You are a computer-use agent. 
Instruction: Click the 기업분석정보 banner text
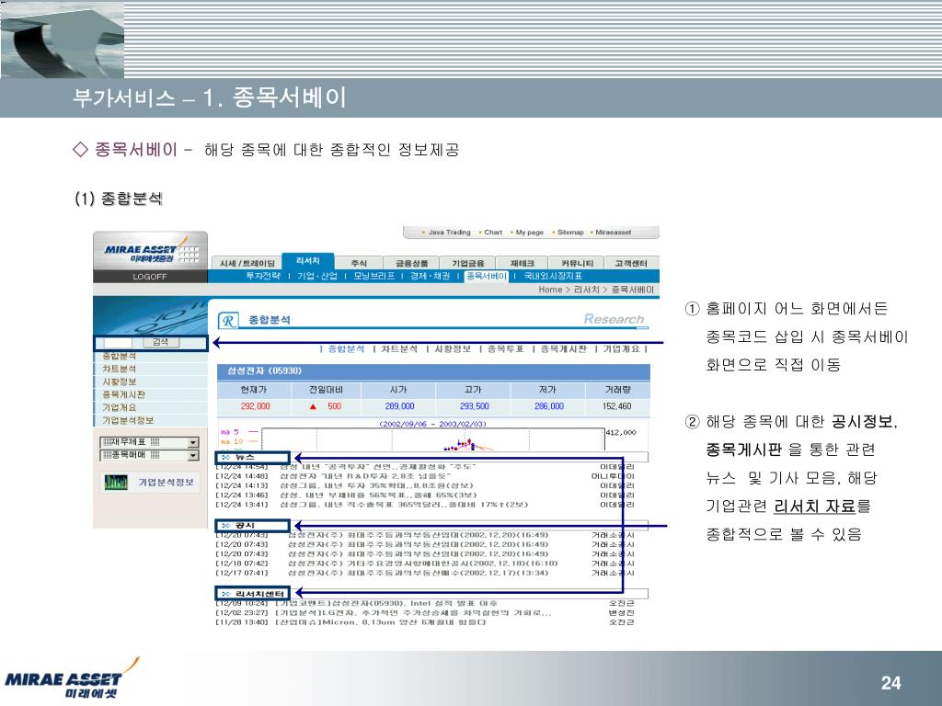(x=166, y=482)
